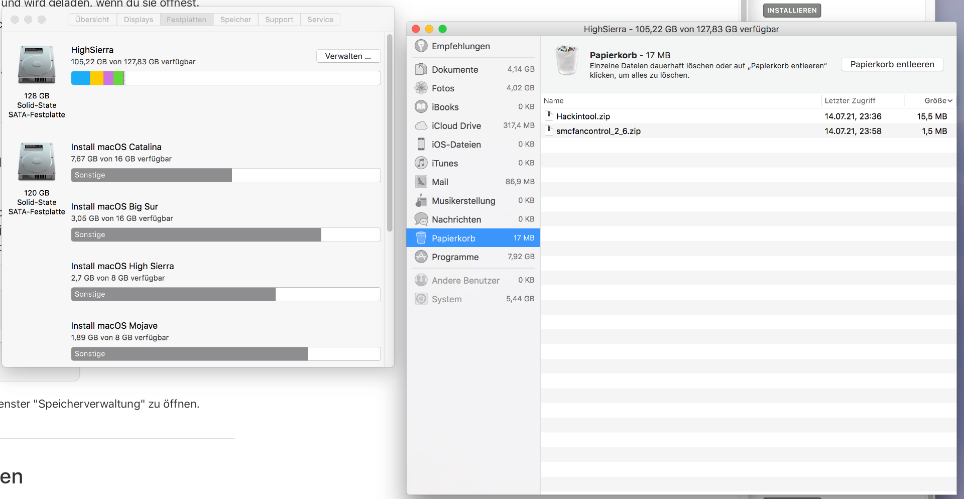This screenshot has height=499, width=964.
Task: Click the System gear icon
Action: tap(421, 299)
